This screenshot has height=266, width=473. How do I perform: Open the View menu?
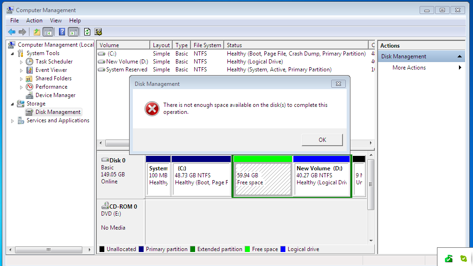point(56,21)
